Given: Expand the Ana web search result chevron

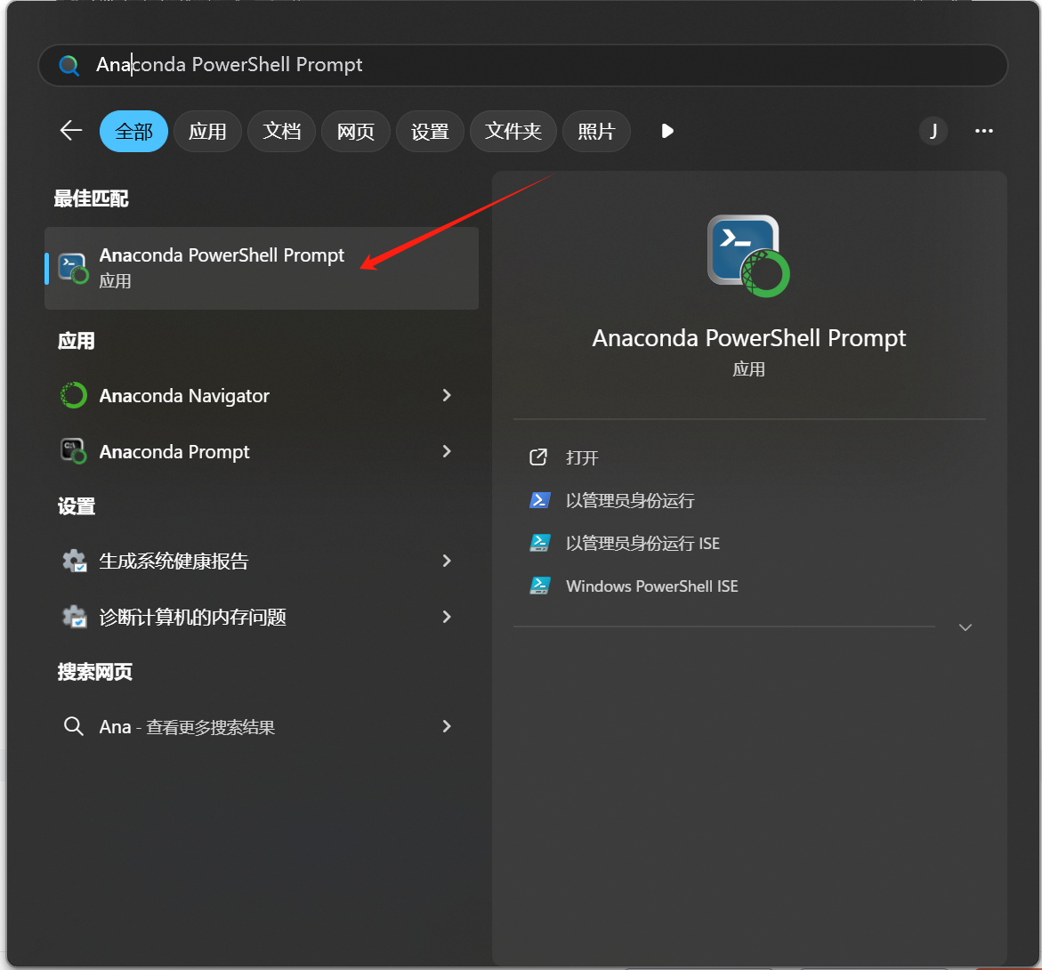Looking at the screenshot, I should [x=447, y=726].
